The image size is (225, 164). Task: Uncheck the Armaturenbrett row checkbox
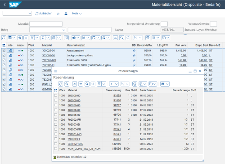coord(4,50)
